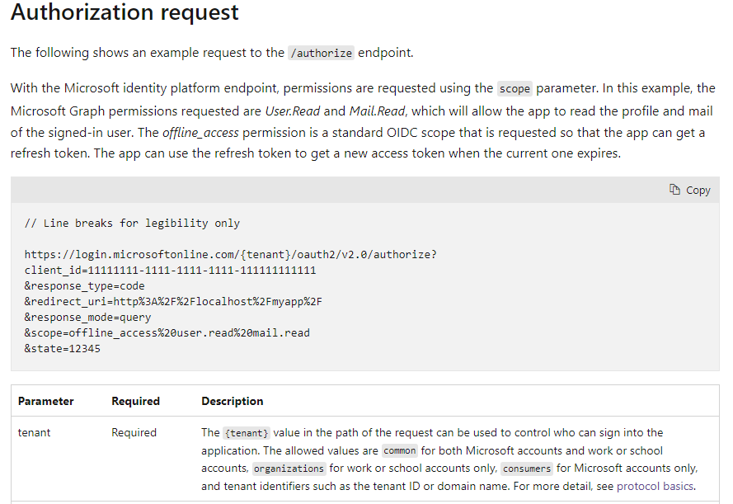
Task: Click the login.microsoftonline.com URL line
Action: pyautogui.click(x=231, y=254)
